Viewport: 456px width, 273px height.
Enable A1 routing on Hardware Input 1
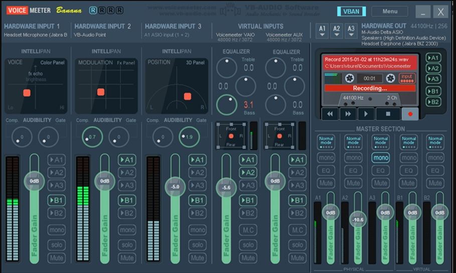click(x=57, y=160)
